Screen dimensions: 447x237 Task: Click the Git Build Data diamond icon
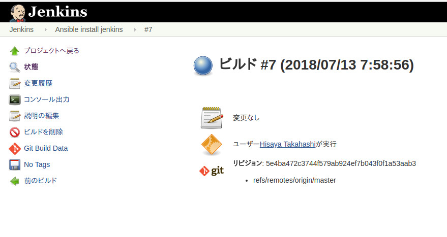(15, 149)
